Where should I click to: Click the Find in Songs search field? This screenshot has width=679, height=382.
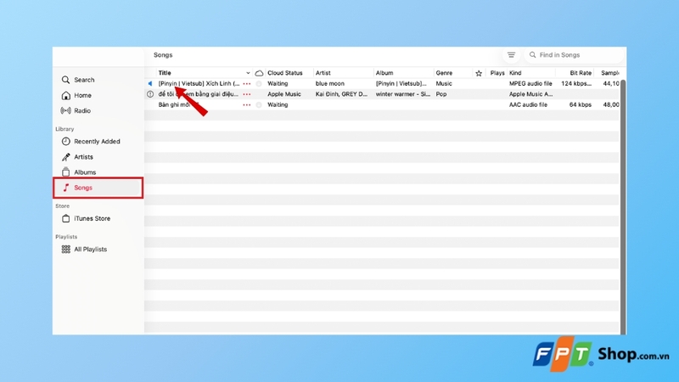575,55
